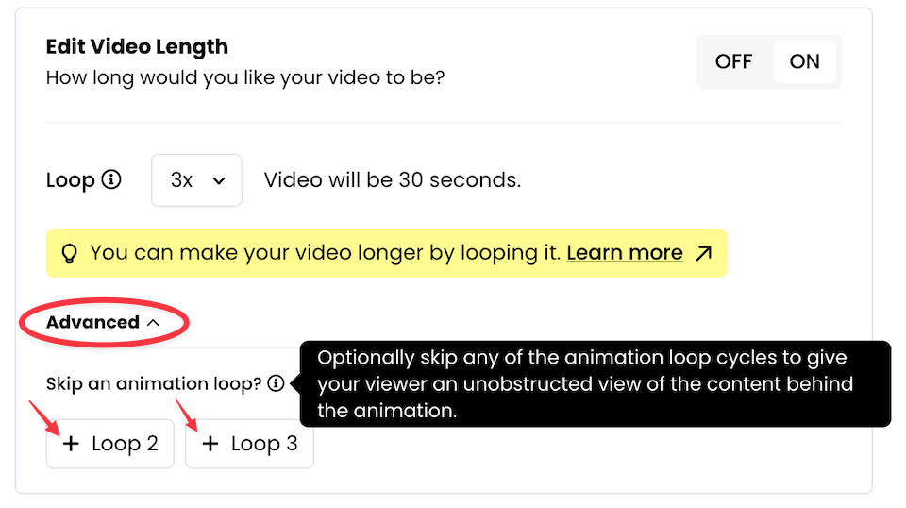Click the chevron arrow in loop dropdown
The width and height of the screenshot is (906, 508).
pyautogui.click(x=218, y=181)
